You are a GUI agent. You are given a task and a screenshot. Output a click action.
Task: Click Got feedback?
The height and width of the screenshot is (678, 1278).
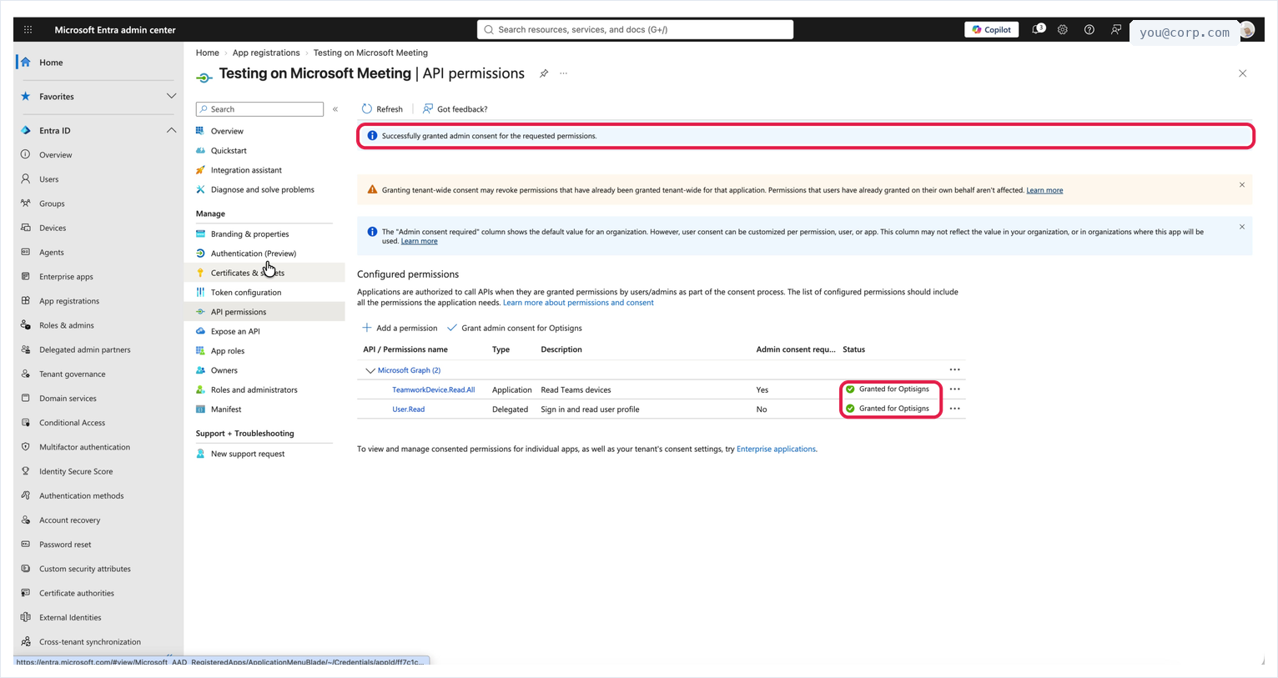(455, 109)
